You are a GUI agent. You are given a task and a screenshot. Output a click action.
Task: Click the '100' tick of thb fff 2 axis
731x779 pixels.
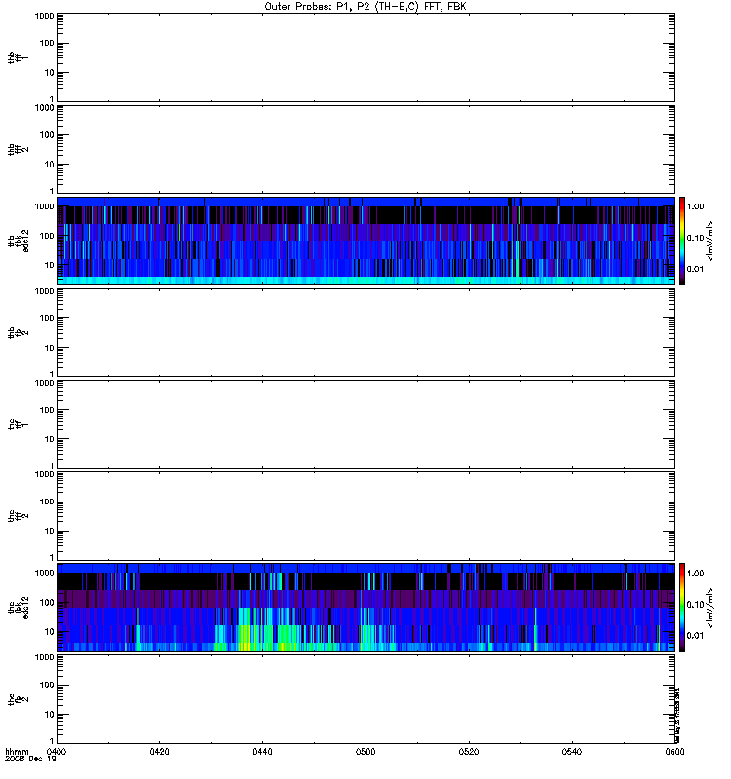(47, 135)
